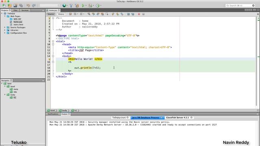The image size is (260, 146).
Task: Toggle Rectangular Selection mode
Action: (x=107, y=14)
